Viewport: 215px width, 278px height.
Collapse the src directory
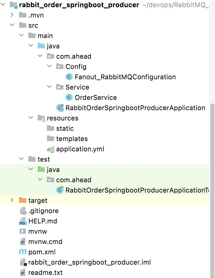coord(12,25)
